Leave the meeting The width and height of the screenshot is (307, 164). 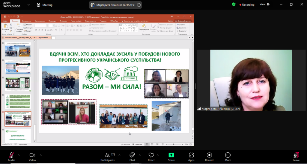click(296, 157)
